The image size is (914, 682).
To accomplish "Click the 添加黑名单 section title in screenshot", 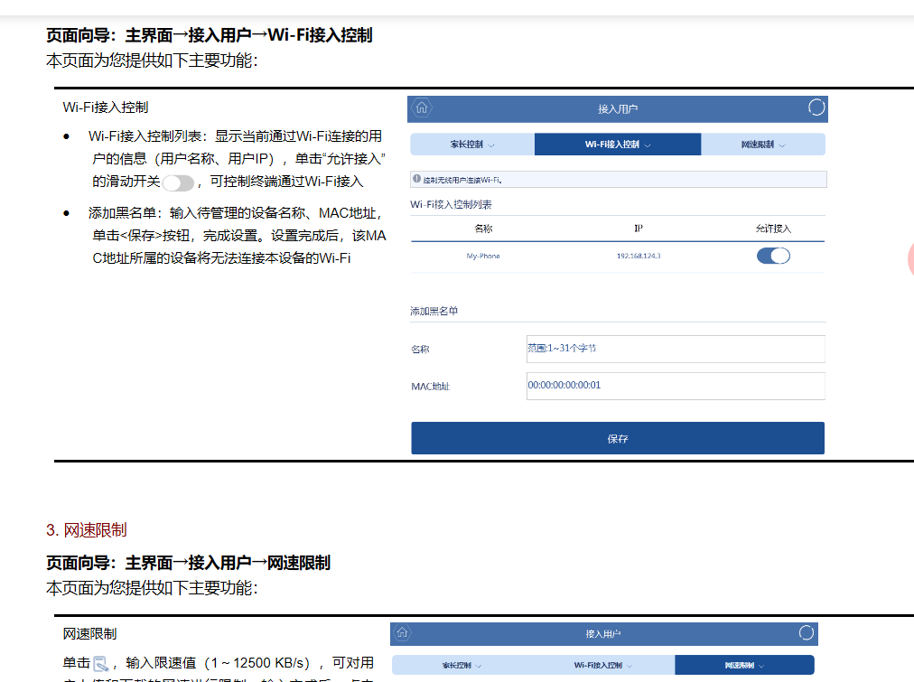I will click(434, 312).
